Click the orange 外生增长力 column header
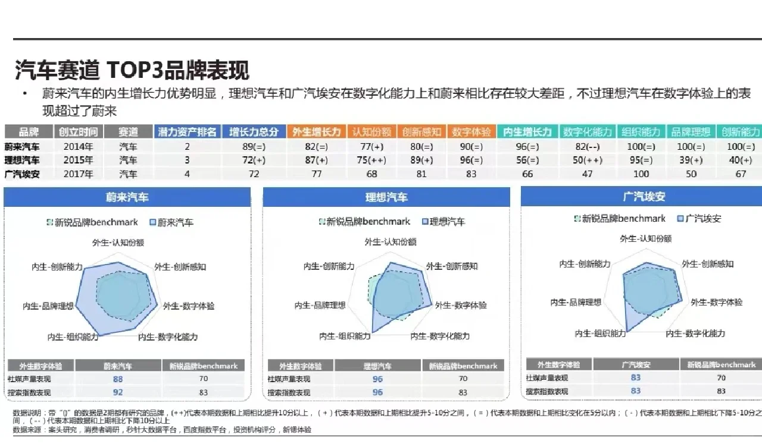 tap(316, 132)
